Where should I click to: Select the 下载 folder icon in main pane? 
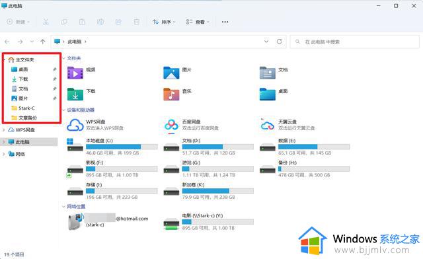coord(75,94)
